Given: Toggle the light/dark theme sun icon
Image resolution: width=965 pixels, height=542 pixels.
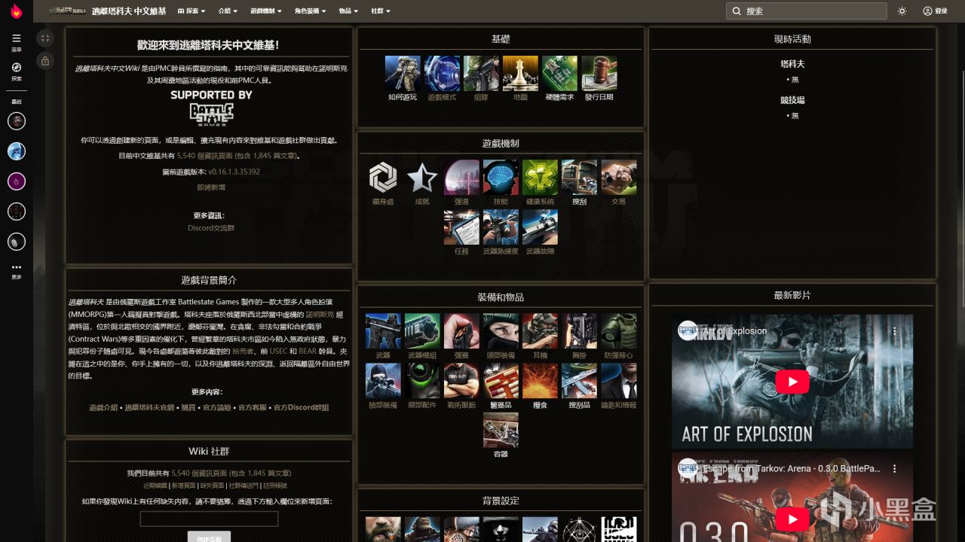Looking at the screenshot, I should (x=902, y=11).
